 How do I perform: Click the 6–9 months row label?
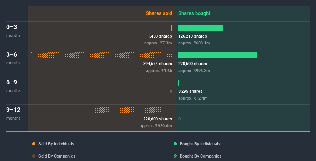pos(13,86)
